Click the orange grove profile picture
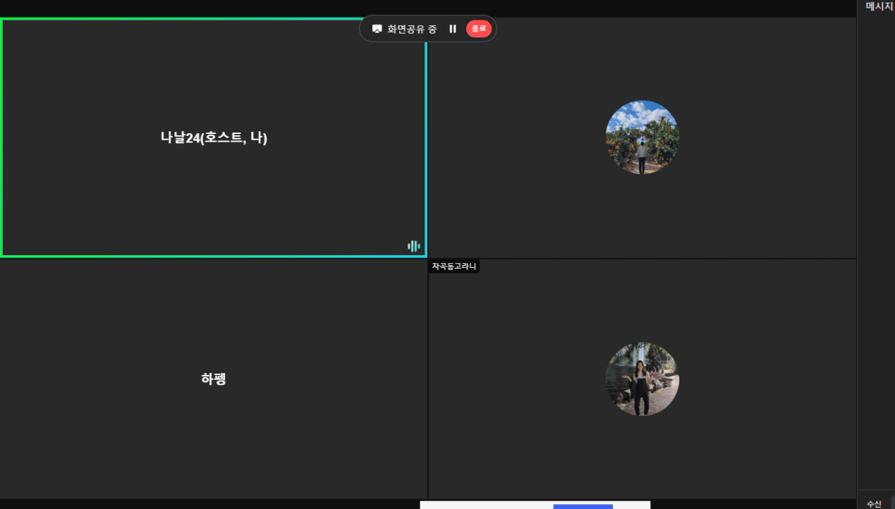Viewport: 895px width, 509px height. pos(642,137)
